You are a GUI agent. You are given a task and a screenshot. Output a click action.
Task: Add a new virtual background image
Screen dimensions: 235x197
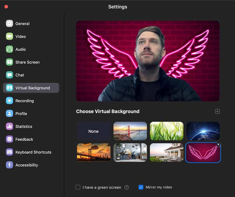(x=217, y=111)
